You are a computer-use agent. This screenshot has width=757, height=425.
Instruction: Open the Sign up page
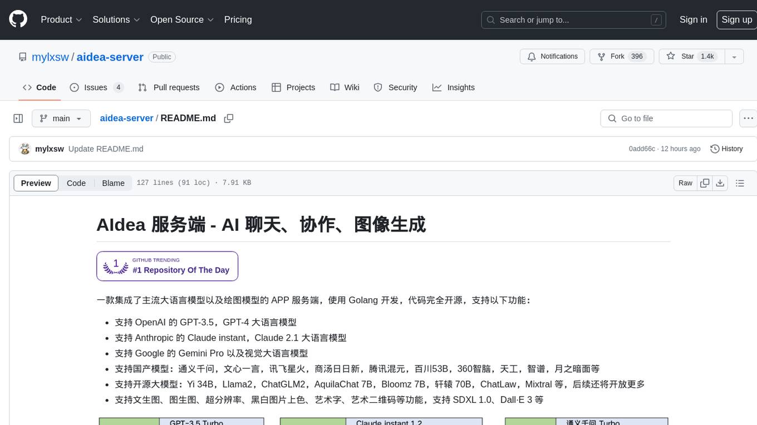click(736, 19)
